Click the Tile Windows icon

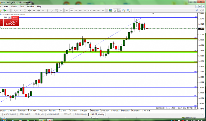pyautogui.click(x=110, y=11)
